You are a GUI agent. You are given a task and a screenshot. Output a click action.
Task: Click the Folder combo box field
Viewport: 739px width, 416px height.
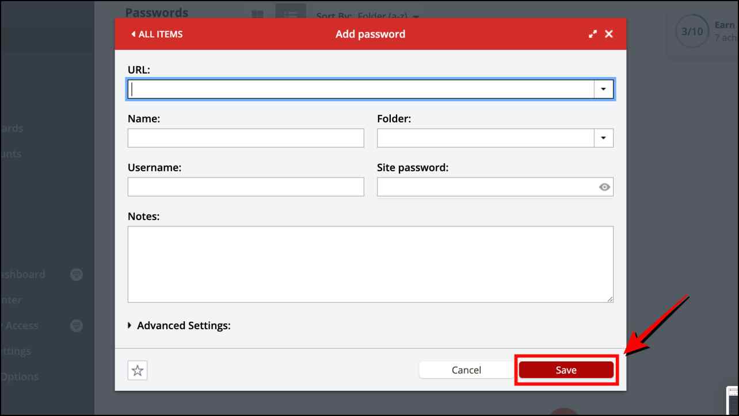[x=486, y=138]
